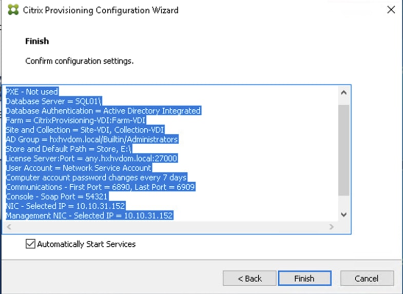Screen dimensions: 403x294
Task: Click the vertical scrollbar down arrow
Action: (x=343, y=214)
